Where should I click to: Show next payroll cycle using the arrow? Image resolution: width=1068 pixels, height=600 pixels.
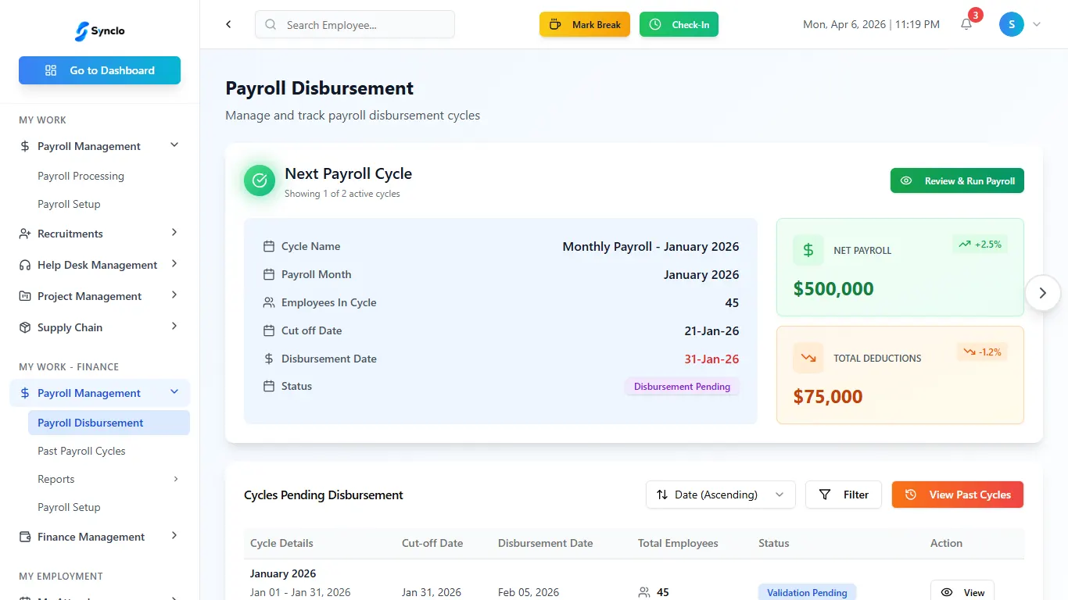pos(1042,293)
